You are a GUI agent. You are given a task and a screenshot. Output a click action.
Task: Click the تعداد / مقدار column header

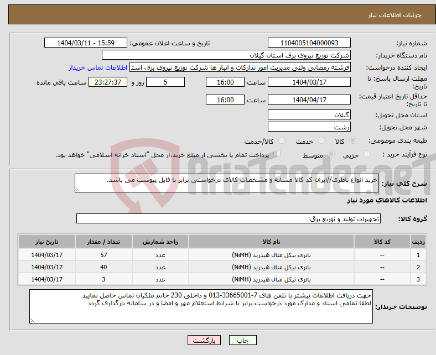[x=103, y=242]
